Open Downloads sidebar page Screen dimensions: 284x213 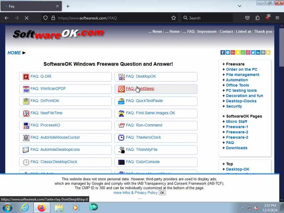(x=237, y=148)
